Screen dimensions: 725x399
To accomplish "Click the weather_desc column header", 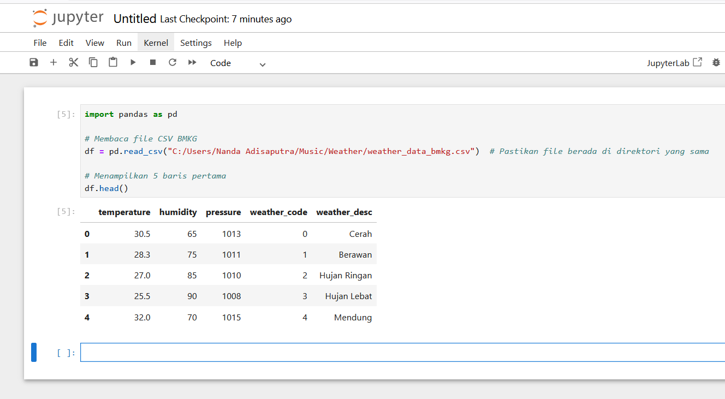I will (x=344, y=212).
